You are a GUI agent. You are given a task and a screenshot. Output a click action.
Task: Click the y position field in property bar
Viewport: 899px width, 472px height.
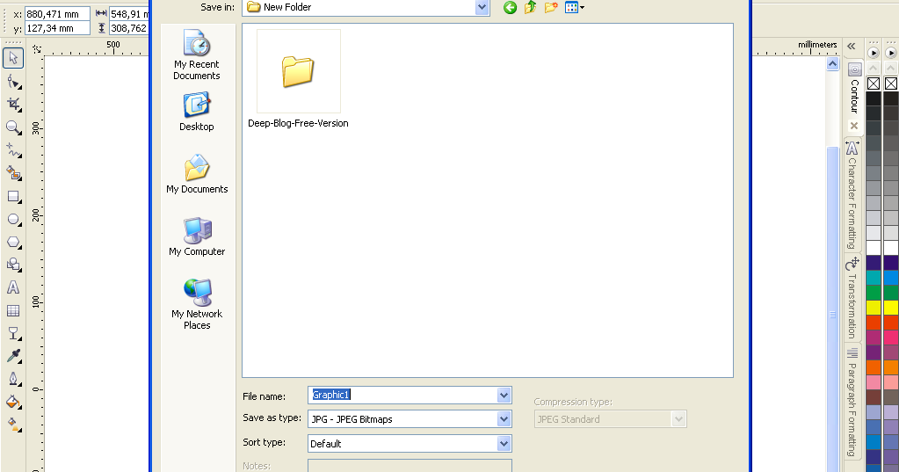click(x=57, y=28)
